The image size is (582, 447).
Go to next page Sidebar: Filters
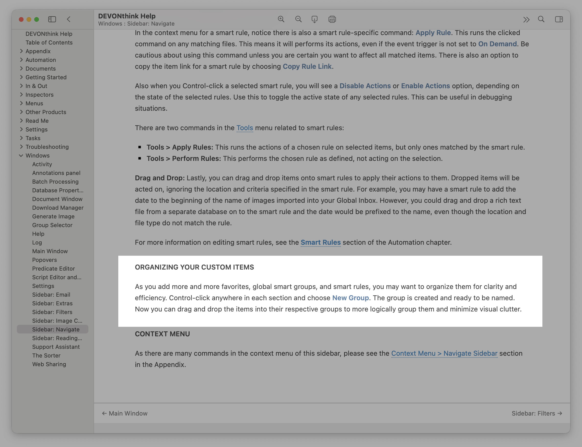pos(537,413)
